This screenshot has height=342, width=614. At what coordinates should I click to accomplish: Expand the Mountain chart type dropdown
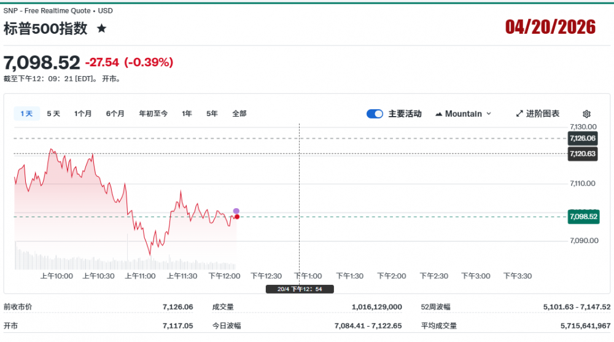pos(464,114)
